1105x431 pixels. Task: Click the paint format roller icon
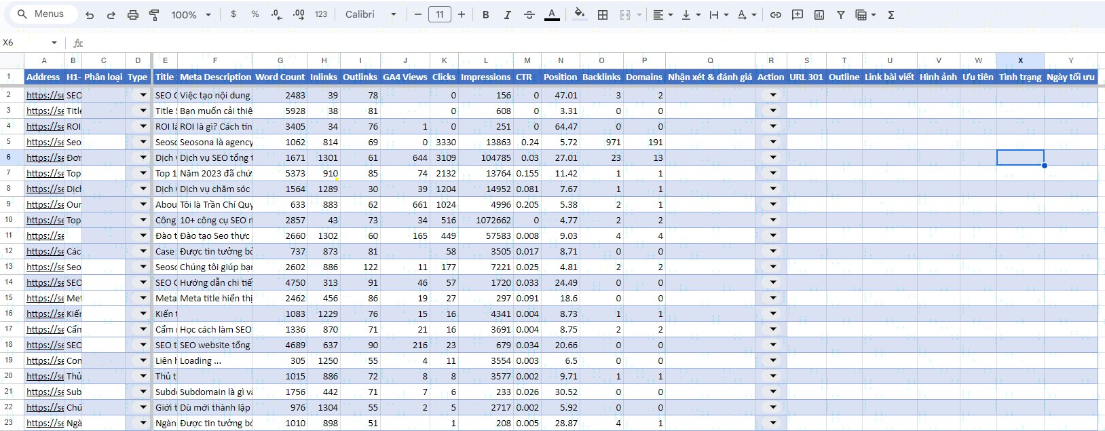(154, 14)
